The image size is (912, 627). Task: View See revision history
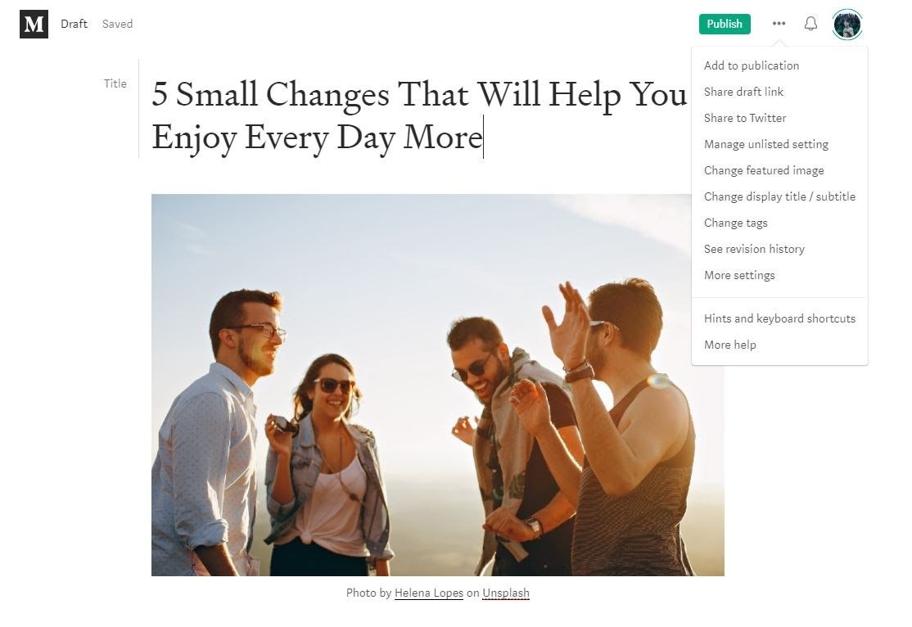click(x=754, y=249)
